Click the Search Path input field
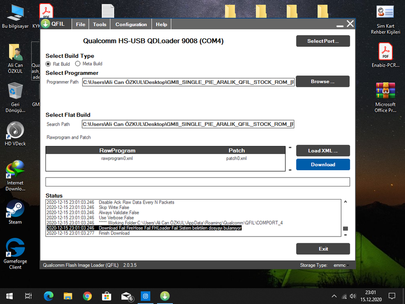 tap(188, 124)
